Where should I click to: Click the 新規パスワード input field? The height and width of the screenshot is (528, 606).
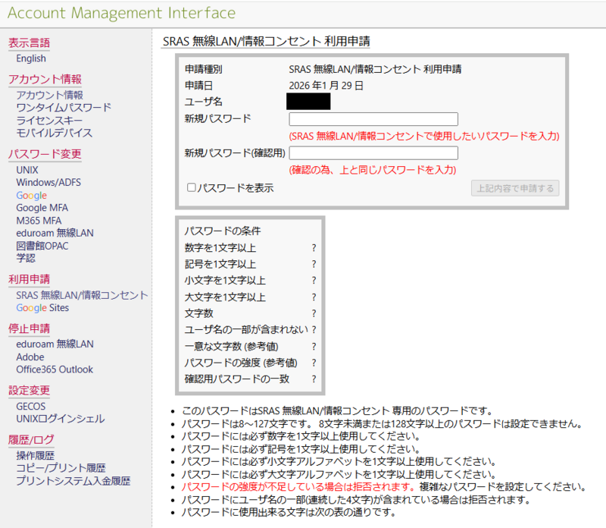[x=373, y=119]
